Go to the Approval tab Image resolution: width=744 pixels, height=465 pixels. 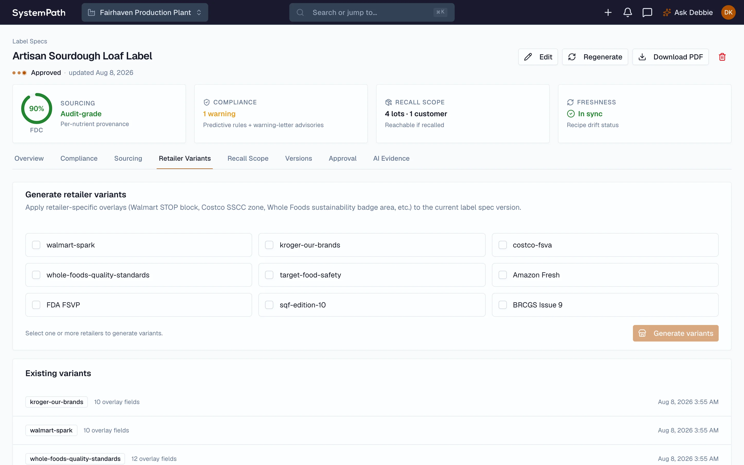(x=343, y=158)
